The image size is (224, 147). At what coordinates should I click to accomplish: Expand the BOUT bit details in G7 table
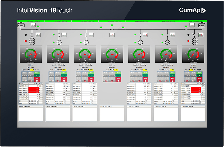(x=92, y=101)
